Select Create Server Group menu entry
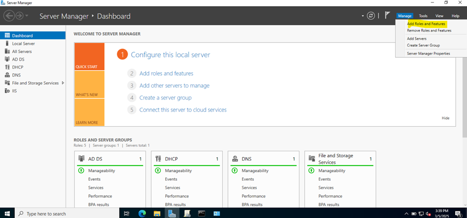 coord(423,45)
